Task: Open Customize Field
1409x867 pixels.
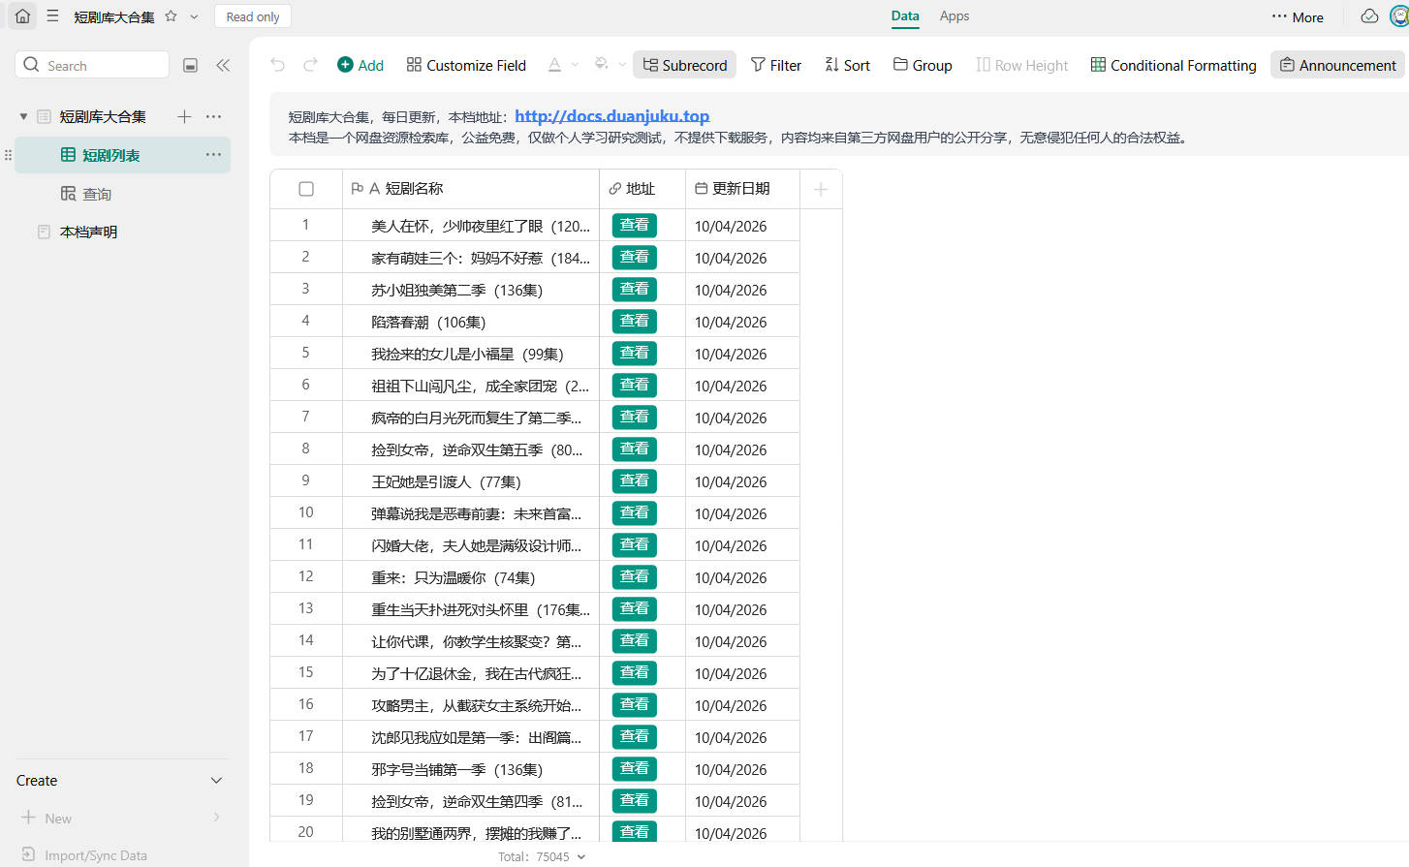Action: tap(466, 65)
